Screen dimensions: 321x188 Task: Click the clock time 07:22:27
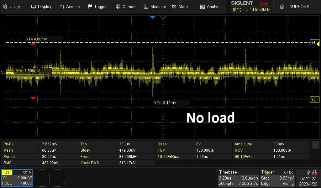(308, 179)
